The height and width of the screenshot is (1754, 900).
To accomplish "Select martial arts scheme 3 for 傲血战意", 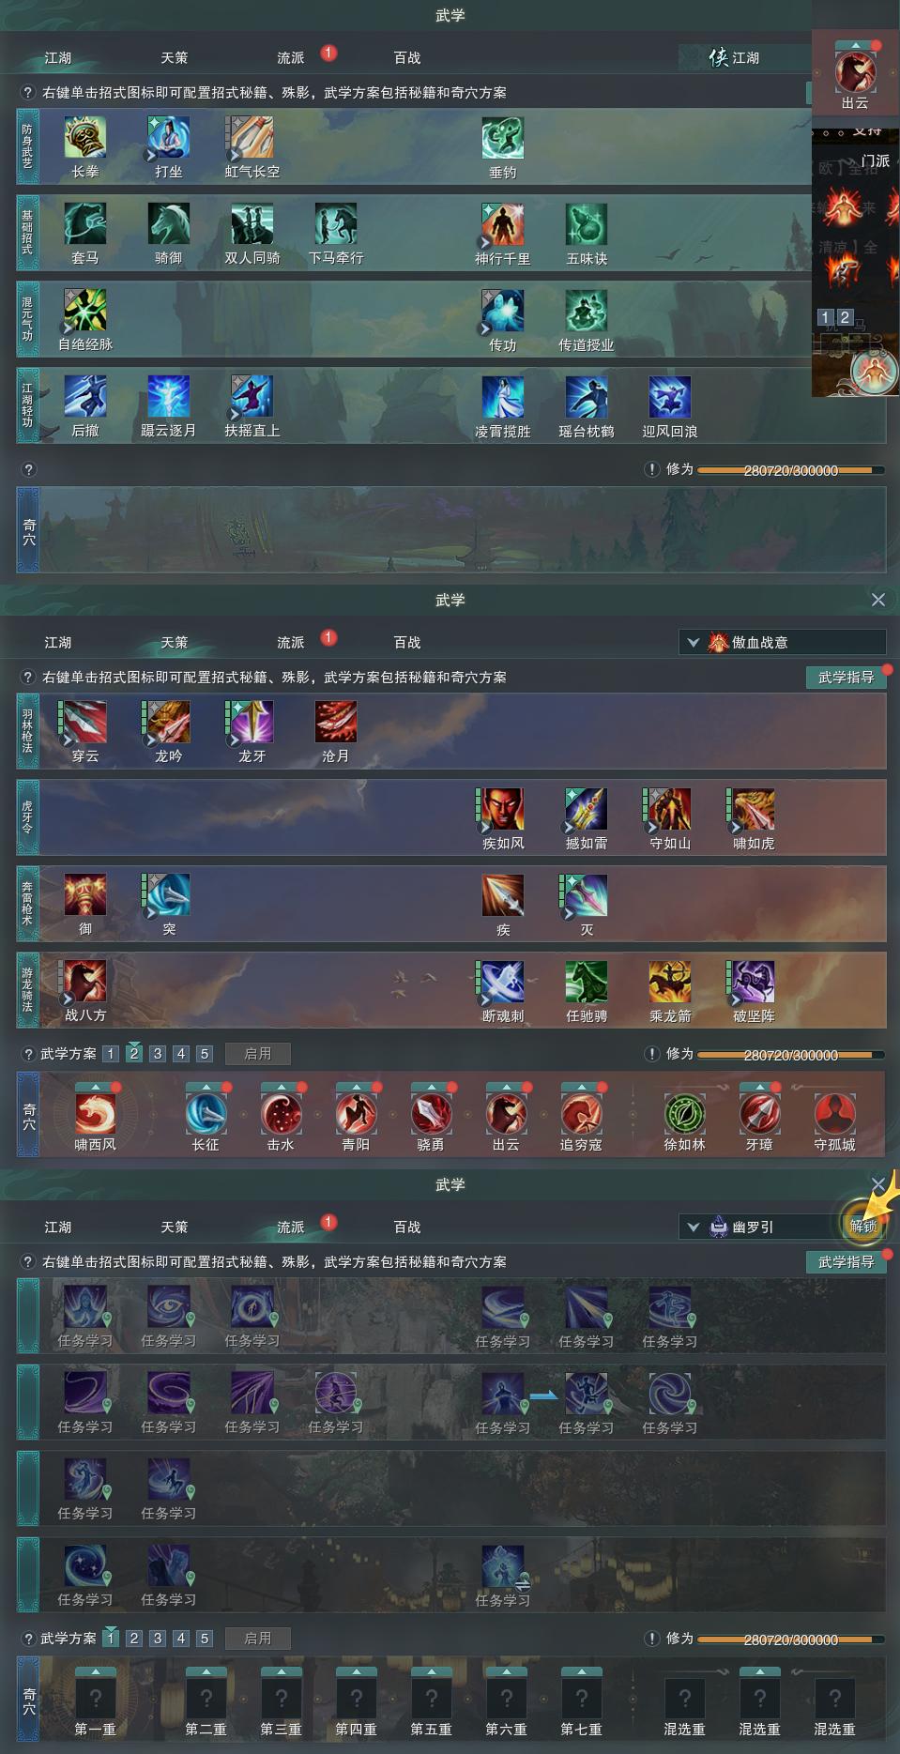I will click(158, 1054).
